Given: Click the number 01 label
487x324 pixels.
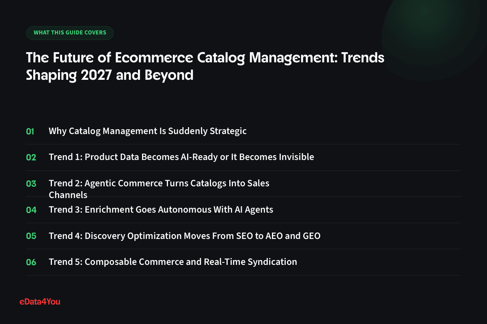Looking at the screenshot, I should click(x=30, y=131).
